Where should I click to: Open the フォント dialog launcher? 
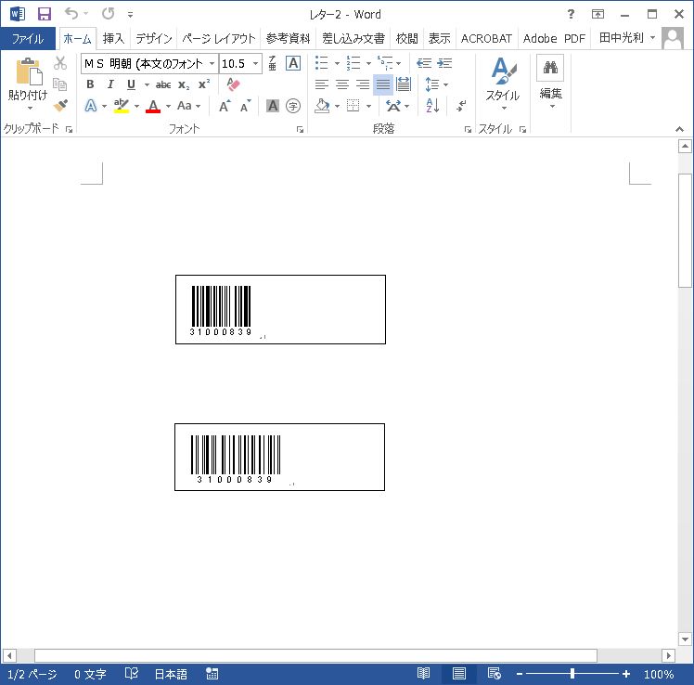coord(300,129)
